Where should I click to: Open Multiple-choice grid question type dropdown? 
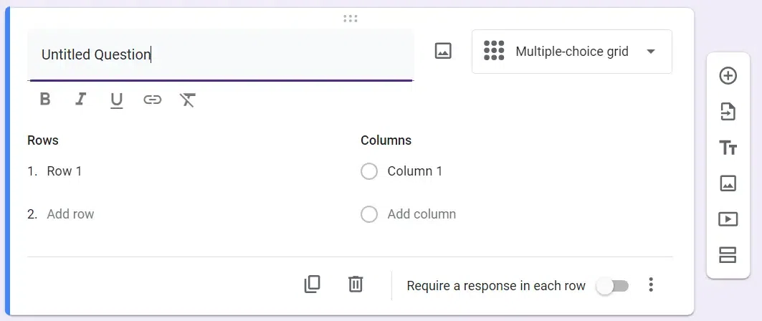(571, 52)
